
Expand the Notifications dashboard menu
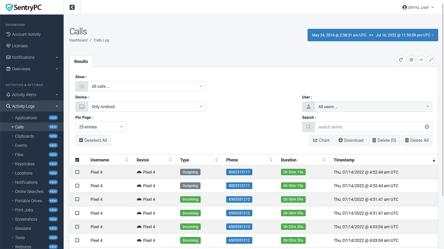(x=32, y=57)
